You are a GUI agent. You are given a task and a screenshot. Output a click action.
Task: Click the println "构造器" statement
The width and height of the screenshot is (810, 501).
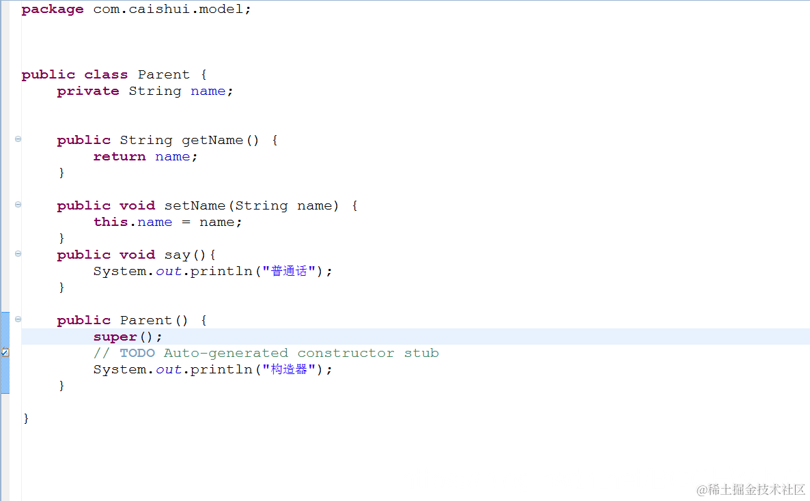click(212, 369)
